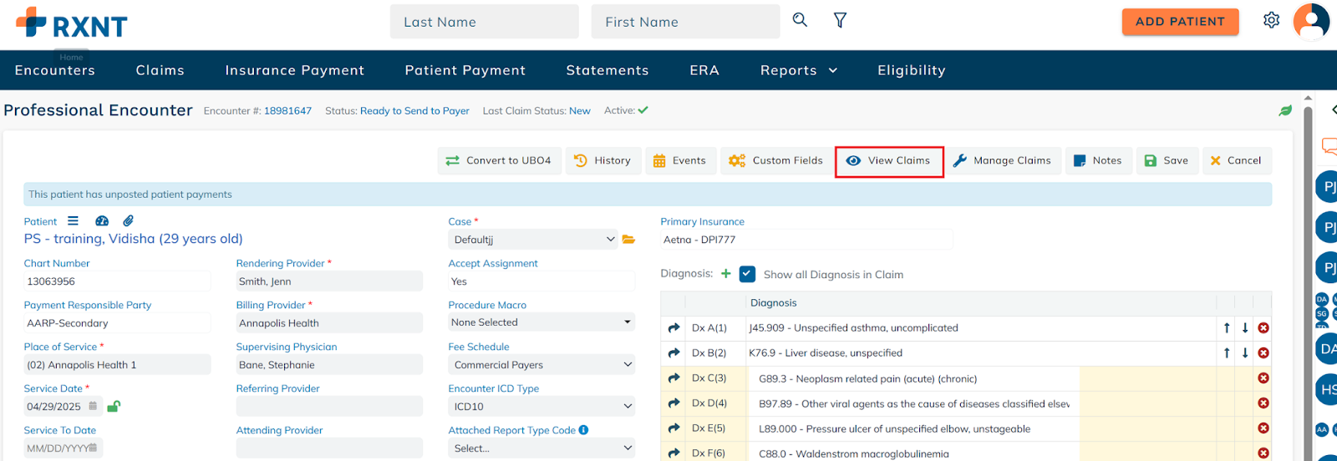Open encounter number 18981647 link
This screenshot has height=461, width=1337.
click(287, 111)
